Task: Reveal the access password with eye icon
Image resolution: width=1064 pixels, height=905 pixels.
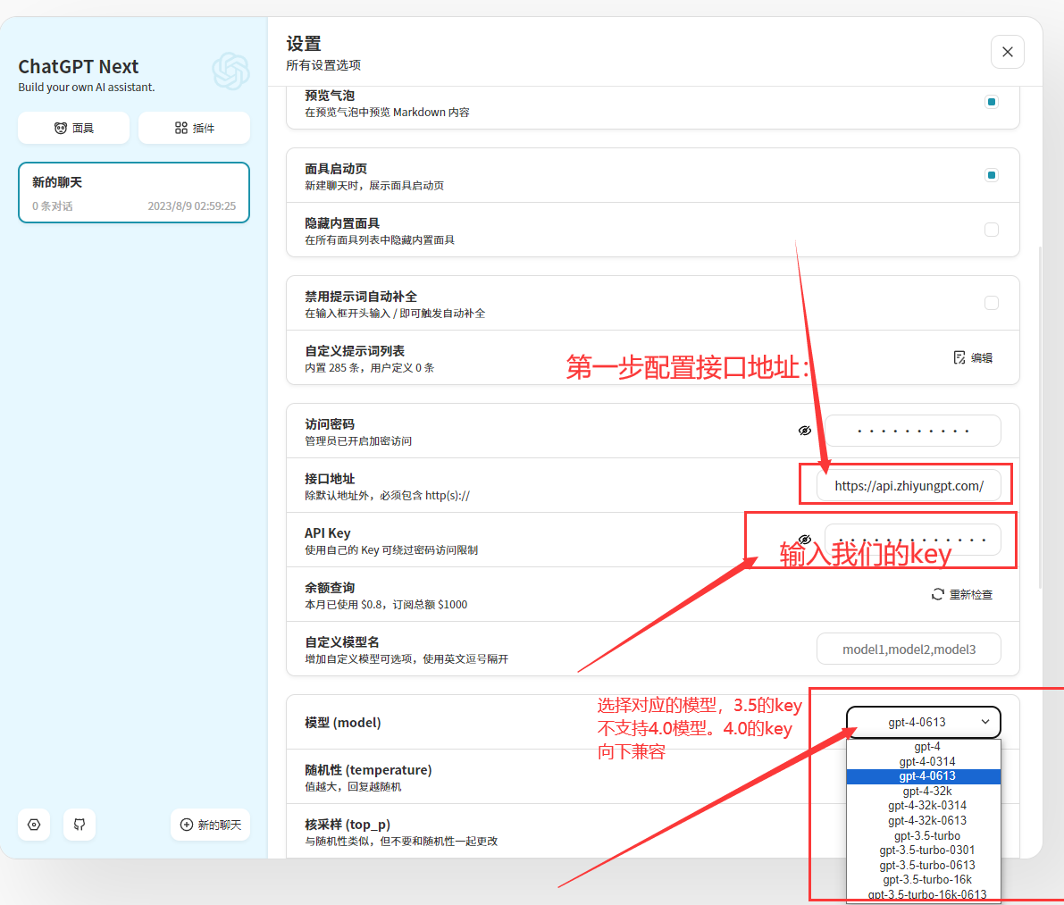Action: 804,431
